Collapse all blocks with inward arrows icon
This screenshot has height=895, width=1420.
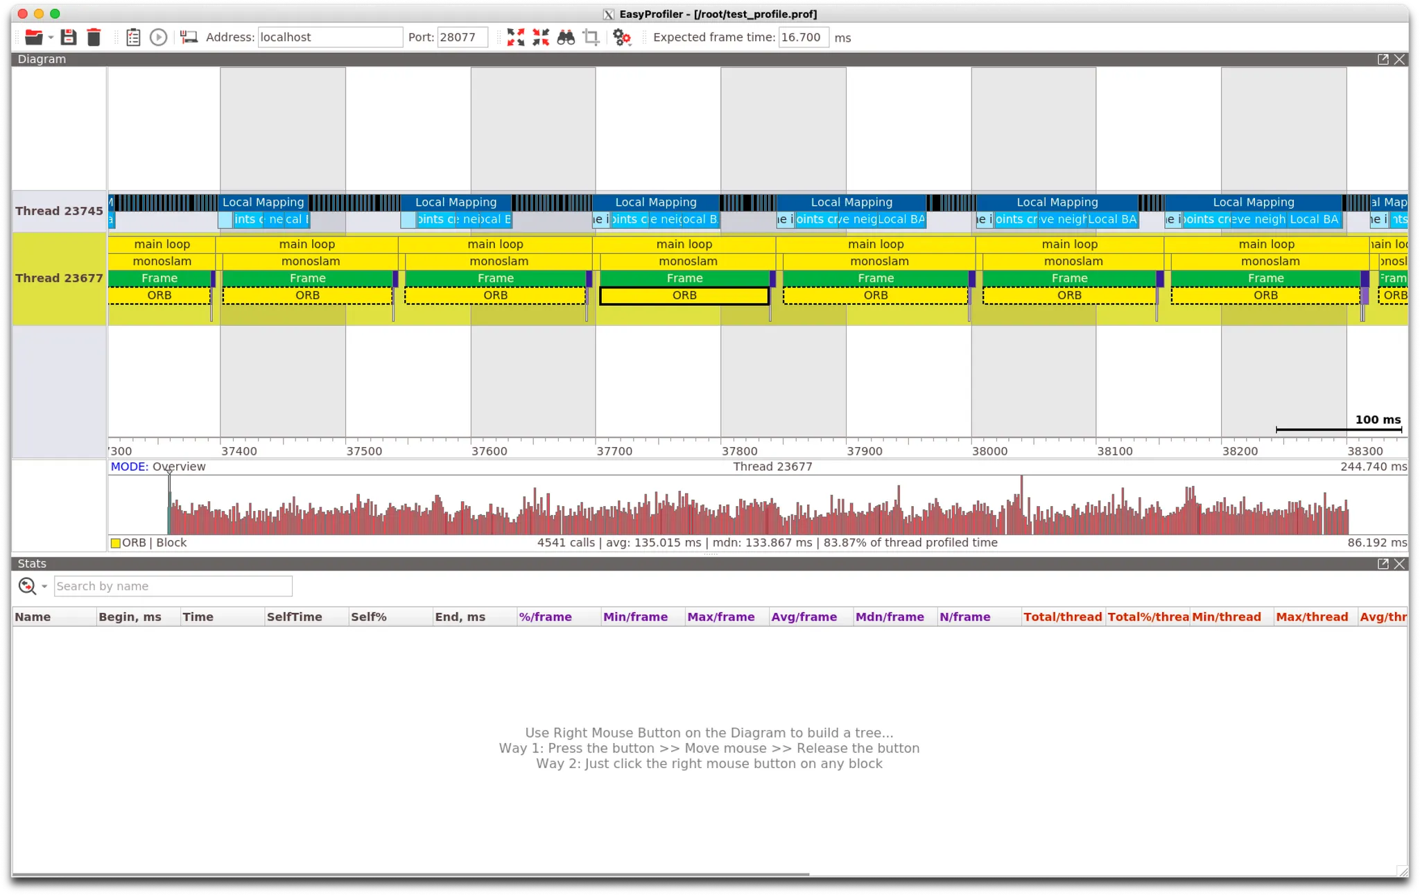point(541,37)
